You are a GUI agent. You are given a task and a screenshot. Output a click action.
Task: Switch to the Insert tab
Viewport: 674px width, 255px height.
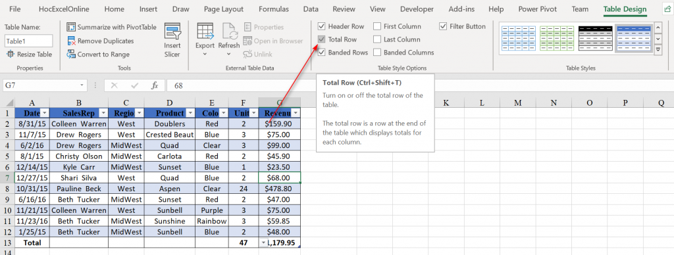tap(148, 9)
